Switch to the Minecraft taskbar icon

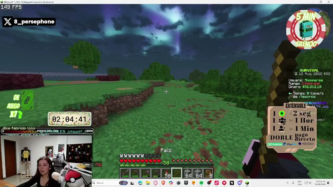pyautogui.click(x=247, y=183)
